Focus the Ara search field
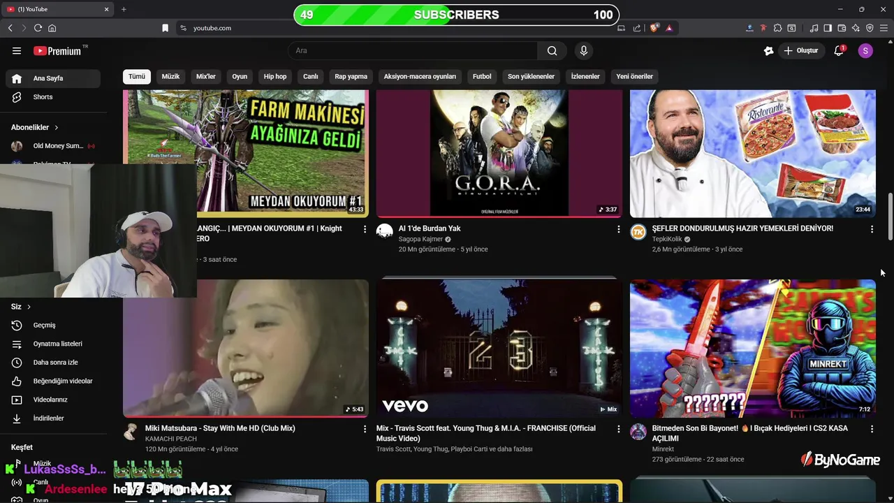 [413, 50]
